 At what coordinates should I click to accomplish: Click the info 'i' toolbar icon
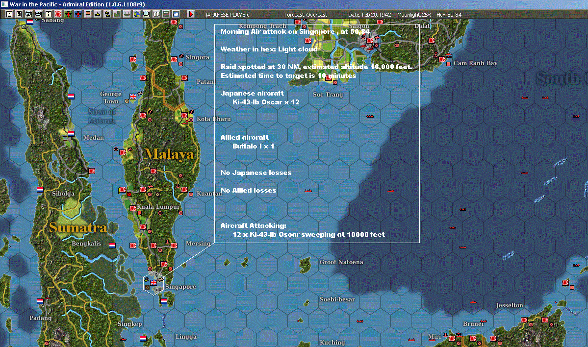click(49, 14)
